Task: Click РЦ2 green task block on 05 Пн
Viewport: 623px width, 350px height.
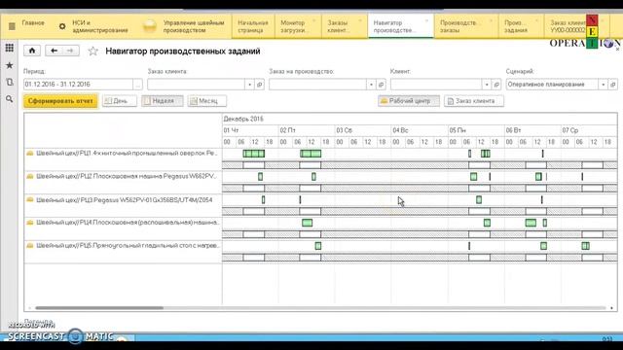Action: pyautogui.click(x=474, y=177)
